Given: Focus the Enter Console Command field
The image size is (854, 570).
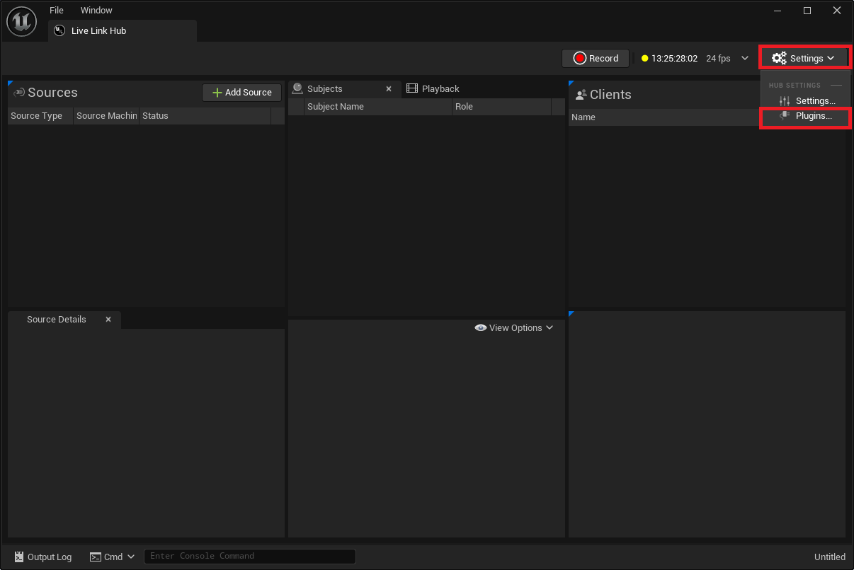Looking at the screenshot, I should tap(249, 557).
